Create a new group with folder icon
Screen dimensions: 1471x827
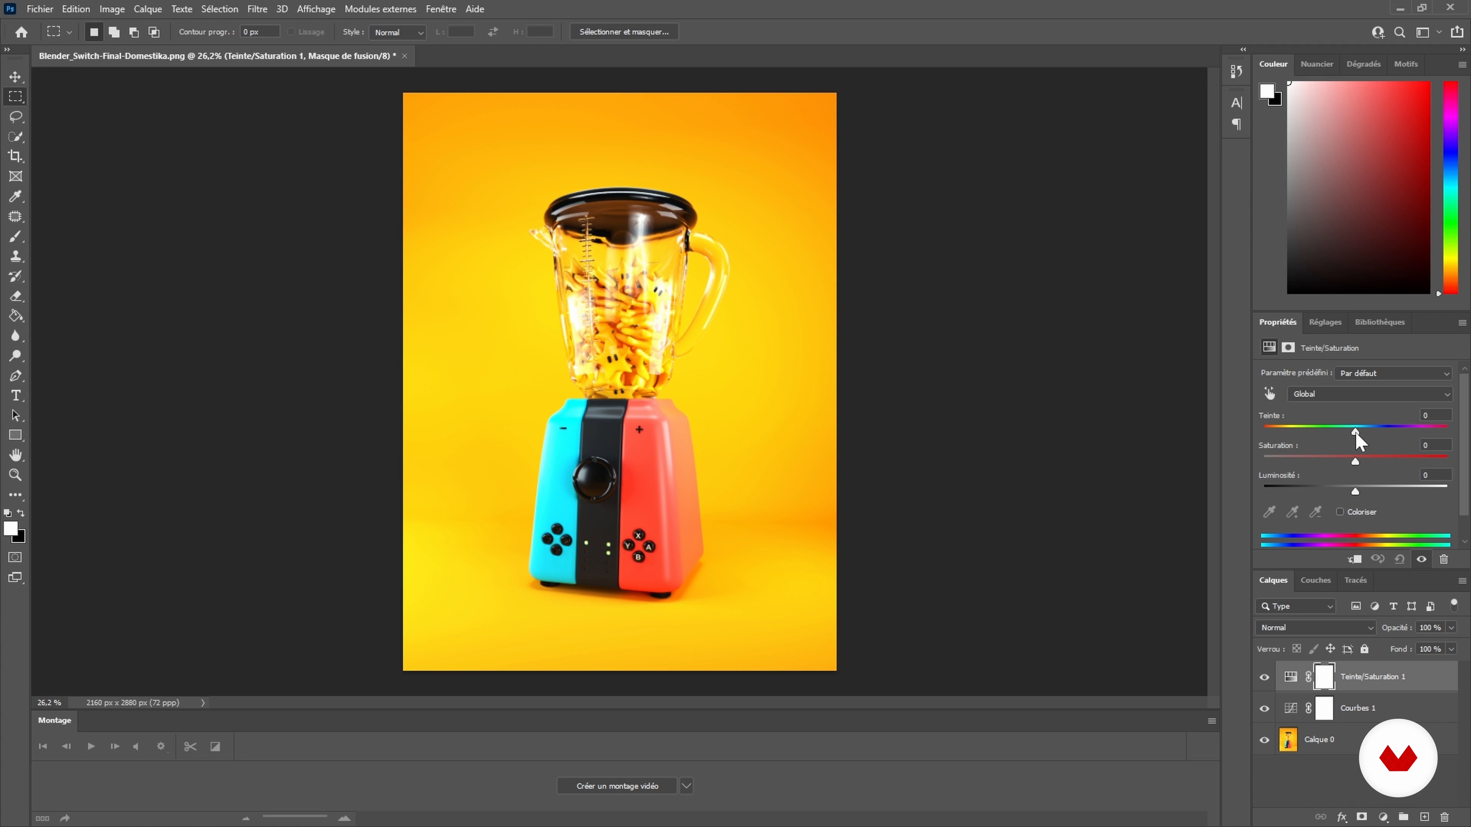[x=1403, y=817]
